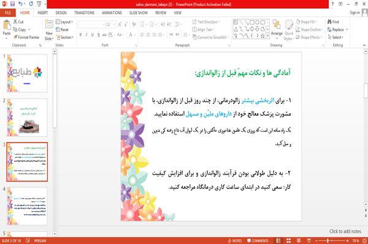Open the Section dropdown
Screen dimensions: 368x244
[65, 37]
